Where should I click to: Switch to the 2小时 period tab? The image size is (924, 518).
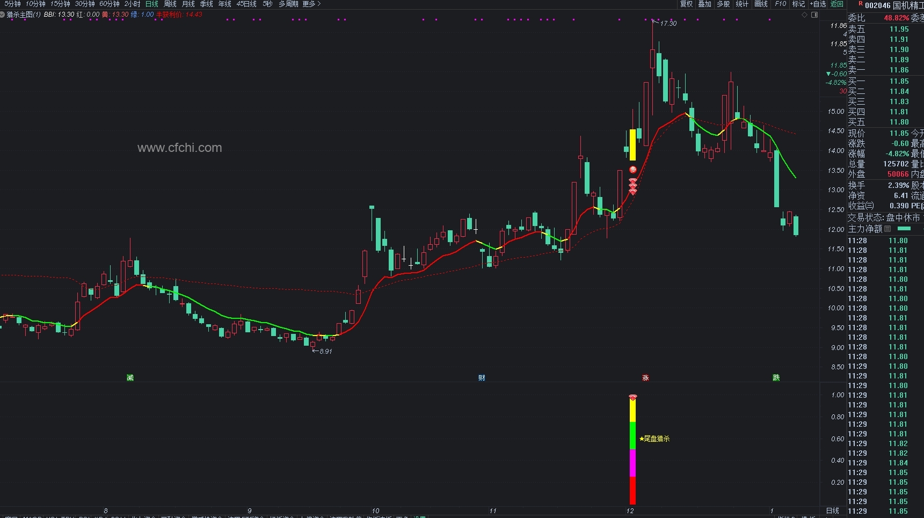(x=132, y=4)
